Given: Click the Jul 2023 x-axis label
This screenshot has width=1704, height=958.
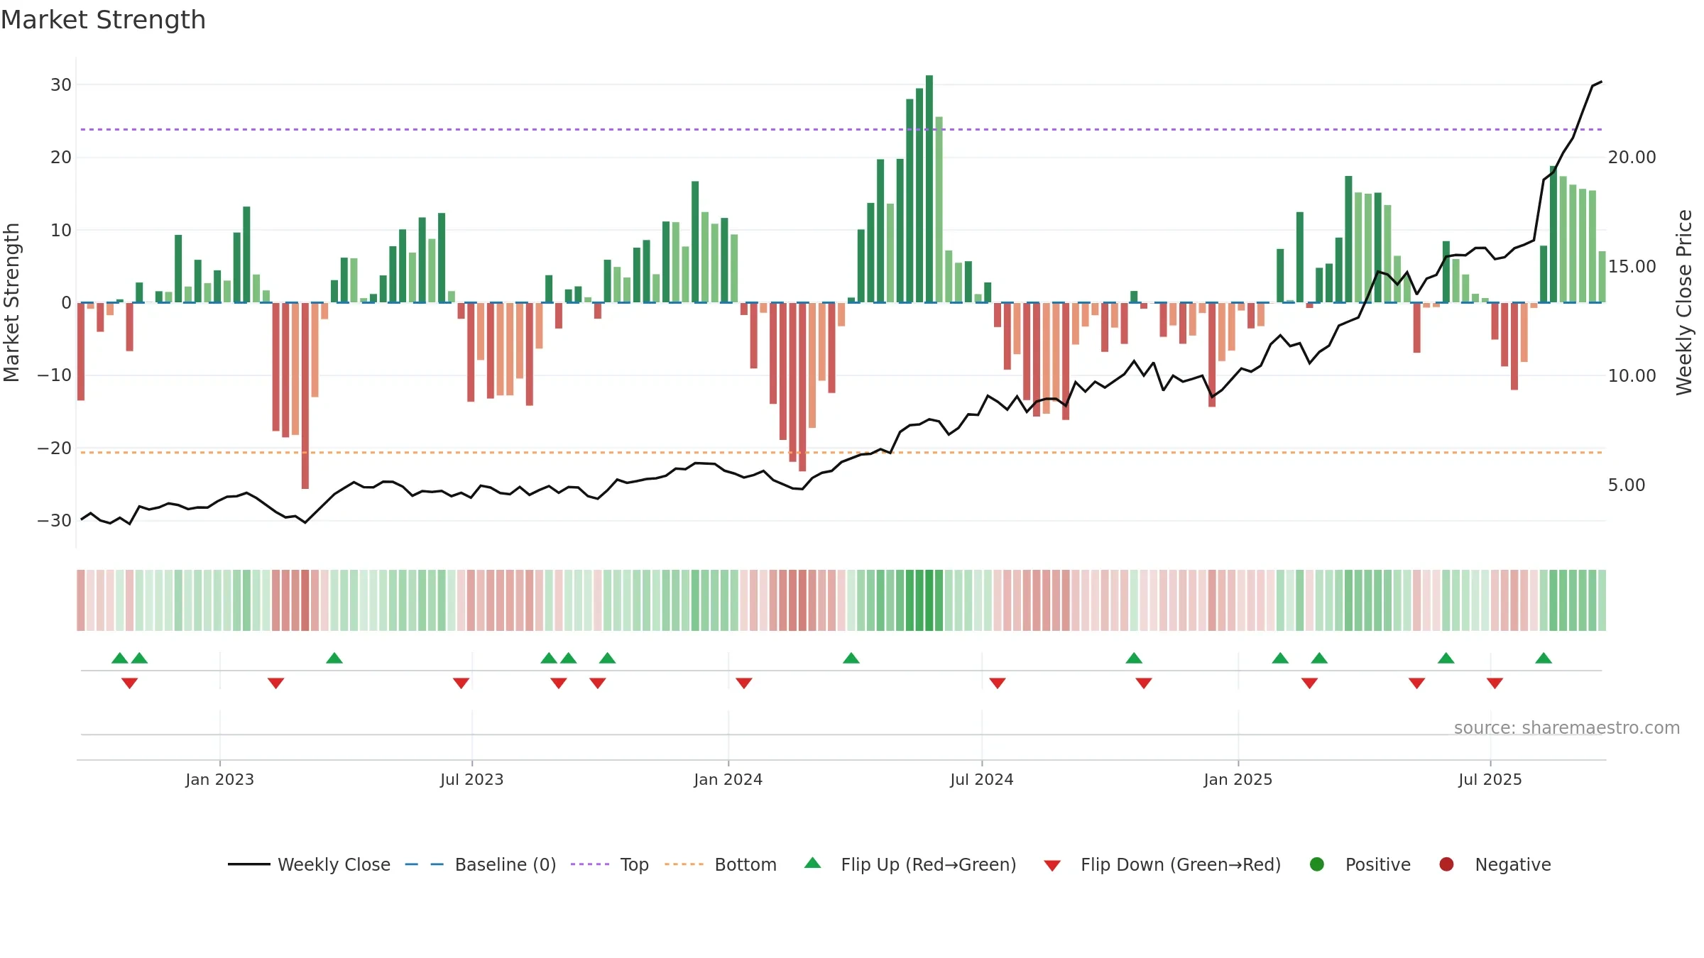Looking at the screenshot, I should [x=472, y=779].
